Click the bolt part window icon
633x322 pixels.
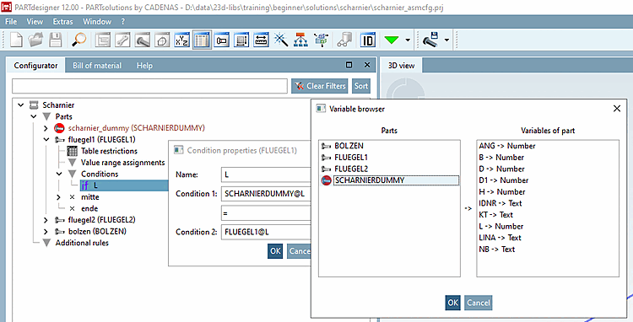[143, 40]
